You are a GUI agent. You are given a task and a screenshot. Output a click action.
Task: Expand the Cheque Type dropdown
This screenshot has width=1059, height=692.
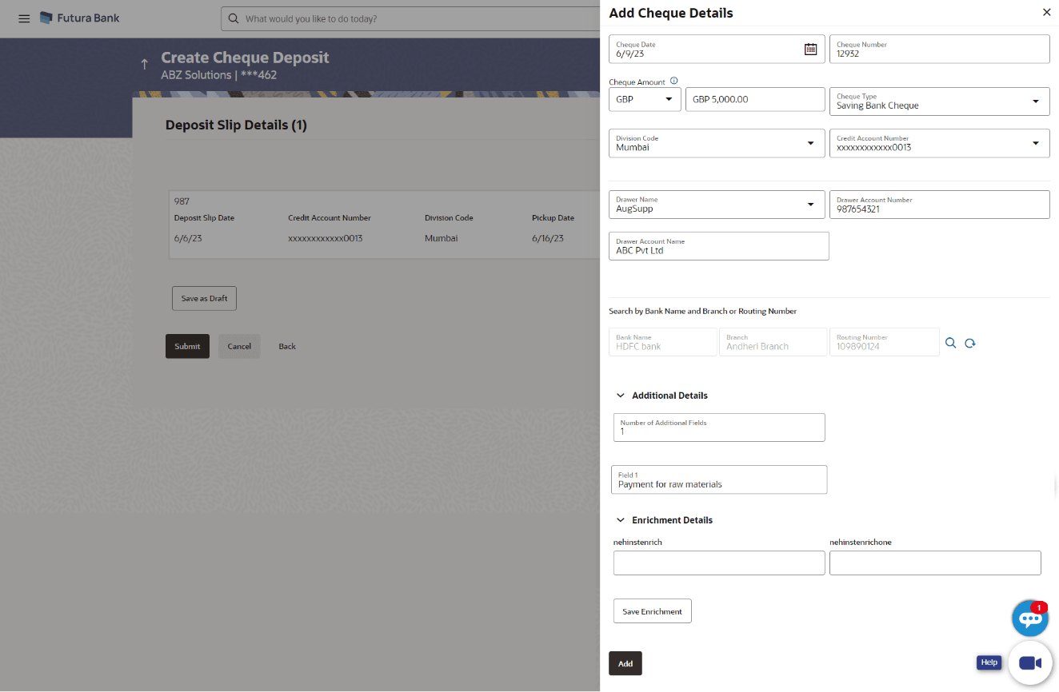pos(939,101)
